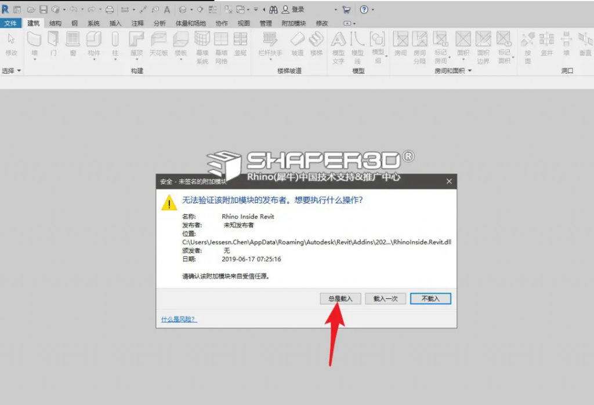Click the 登录 sign-in button
Viewport: 594px width, 405px height.
[294, 9]
